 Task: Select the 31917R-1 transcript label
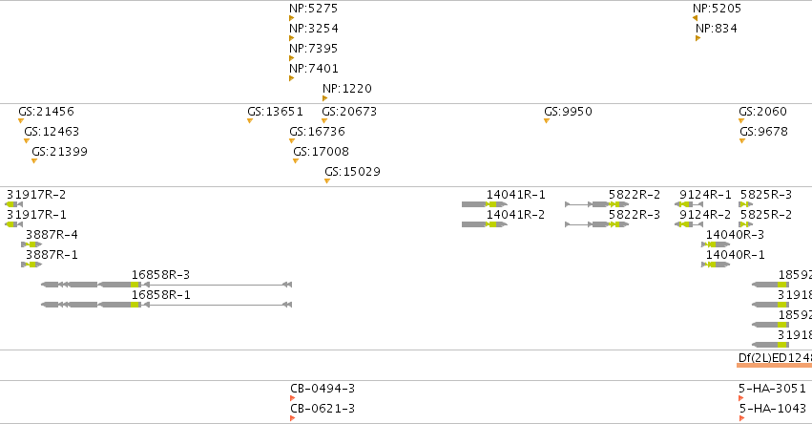coord(36,215)
